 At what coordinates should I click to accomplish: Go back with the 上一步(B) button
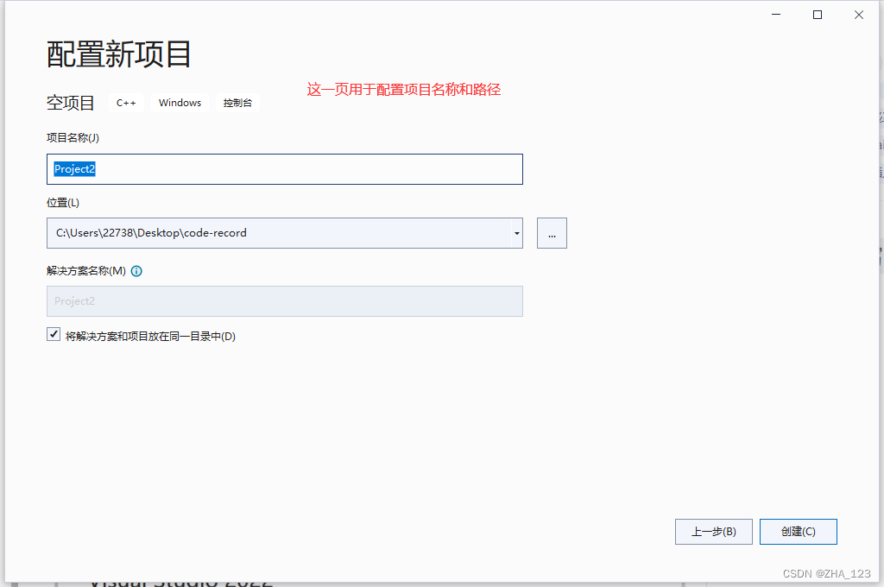(713, 532)
